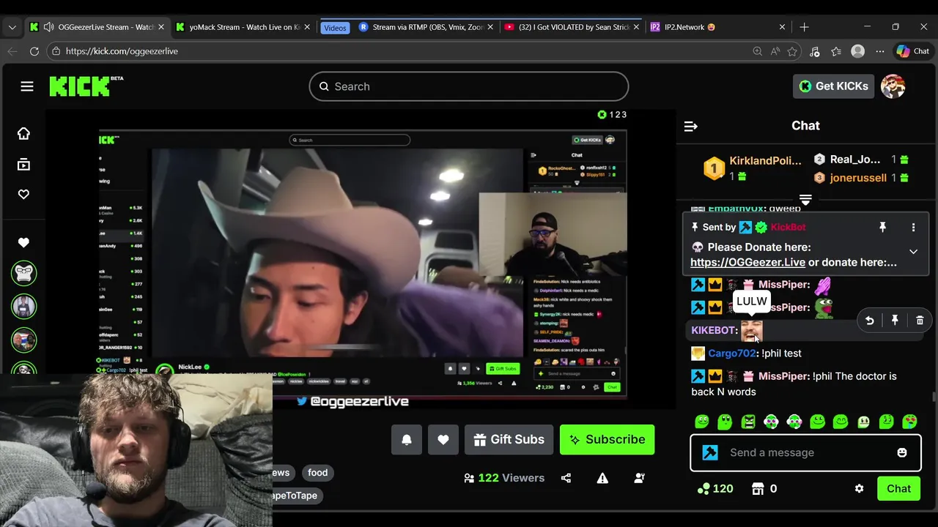Viewport: 938px width, 527px height.
Task: Click the green Subscribe button
Action: pos(607,439)
